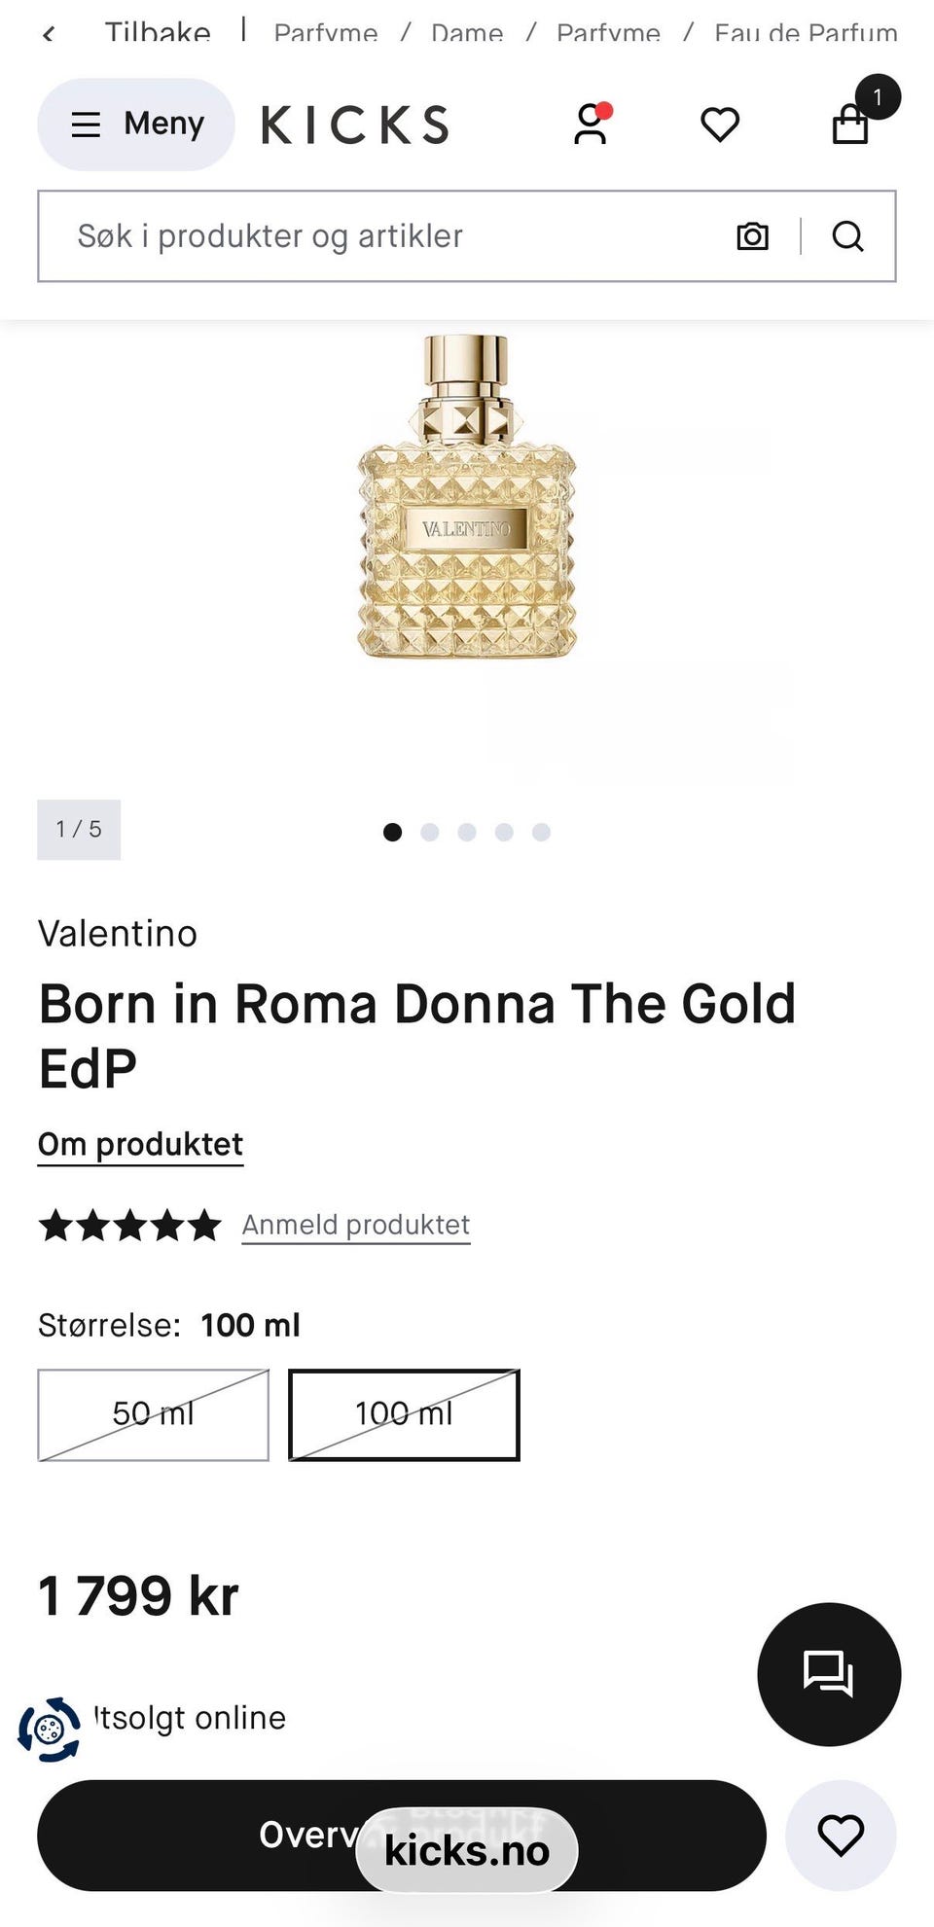934x1927 pixels.
Task: Open the shopping bag cart
Action: click(851, 124)
